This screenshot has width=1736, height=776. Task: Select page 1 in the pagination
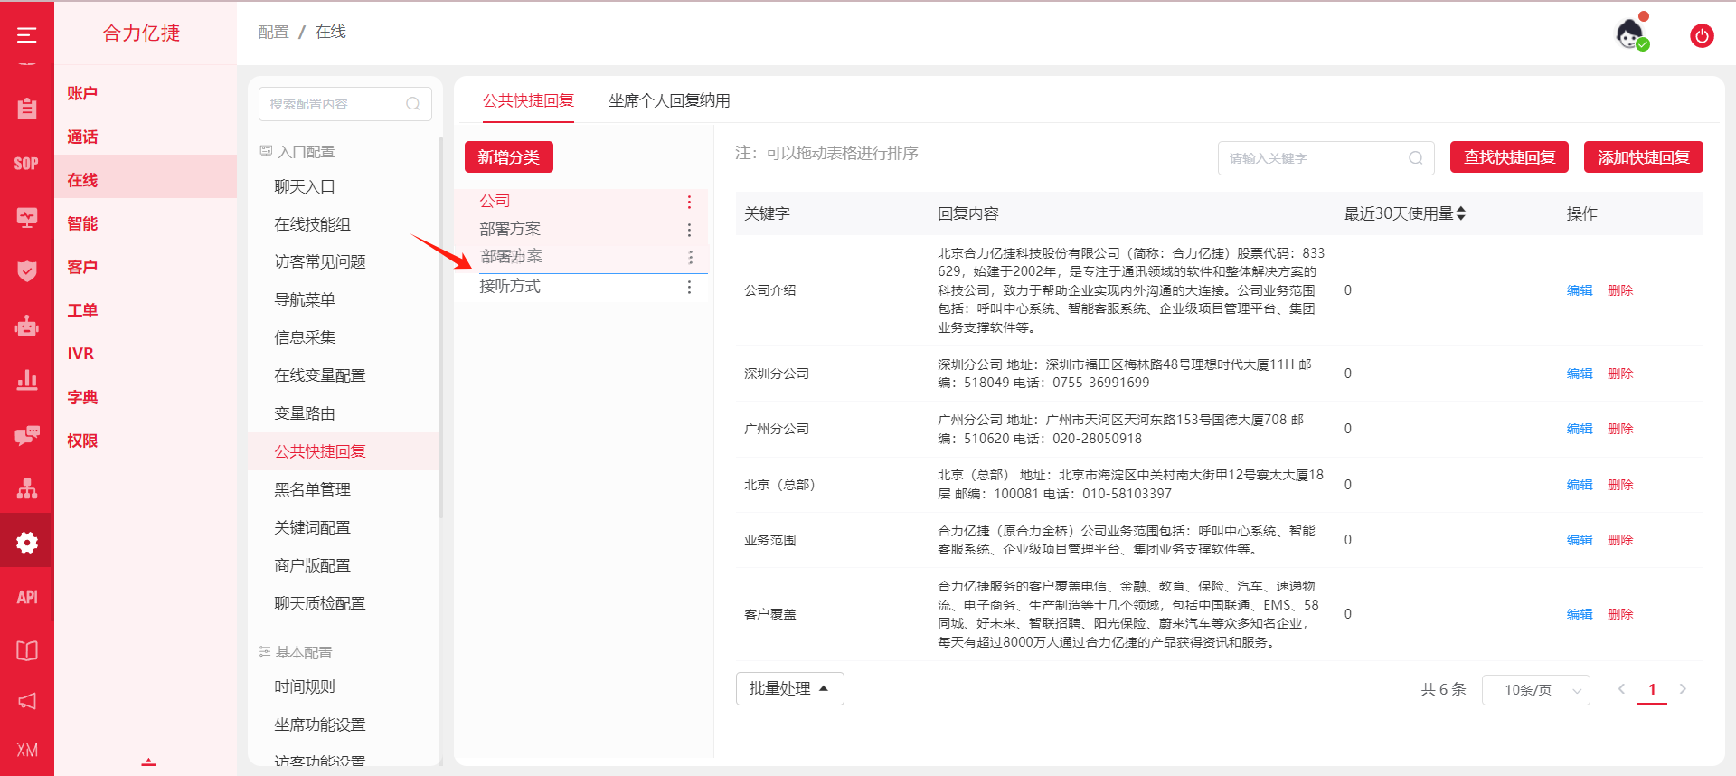pyautogui.click(x=1652, y=689)
